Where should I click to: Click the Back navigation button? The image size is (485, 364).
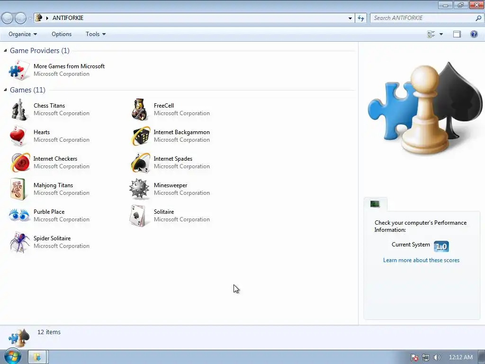pyautogui.click(x=7, y=18)
